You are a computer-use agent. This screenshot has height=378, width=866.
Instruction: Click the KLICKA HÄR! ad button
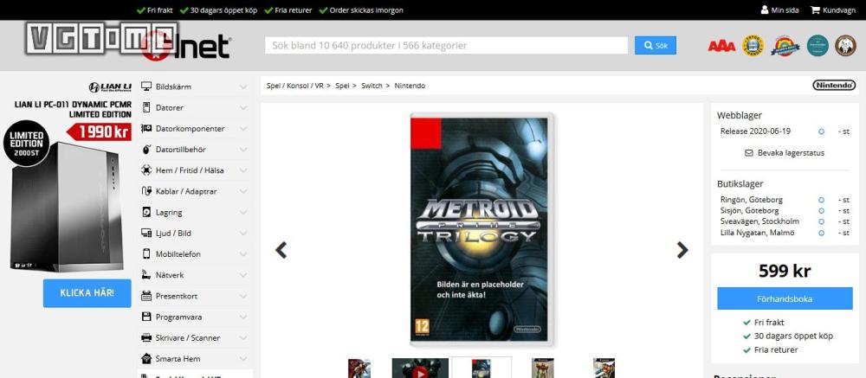[x=87, y=293]
